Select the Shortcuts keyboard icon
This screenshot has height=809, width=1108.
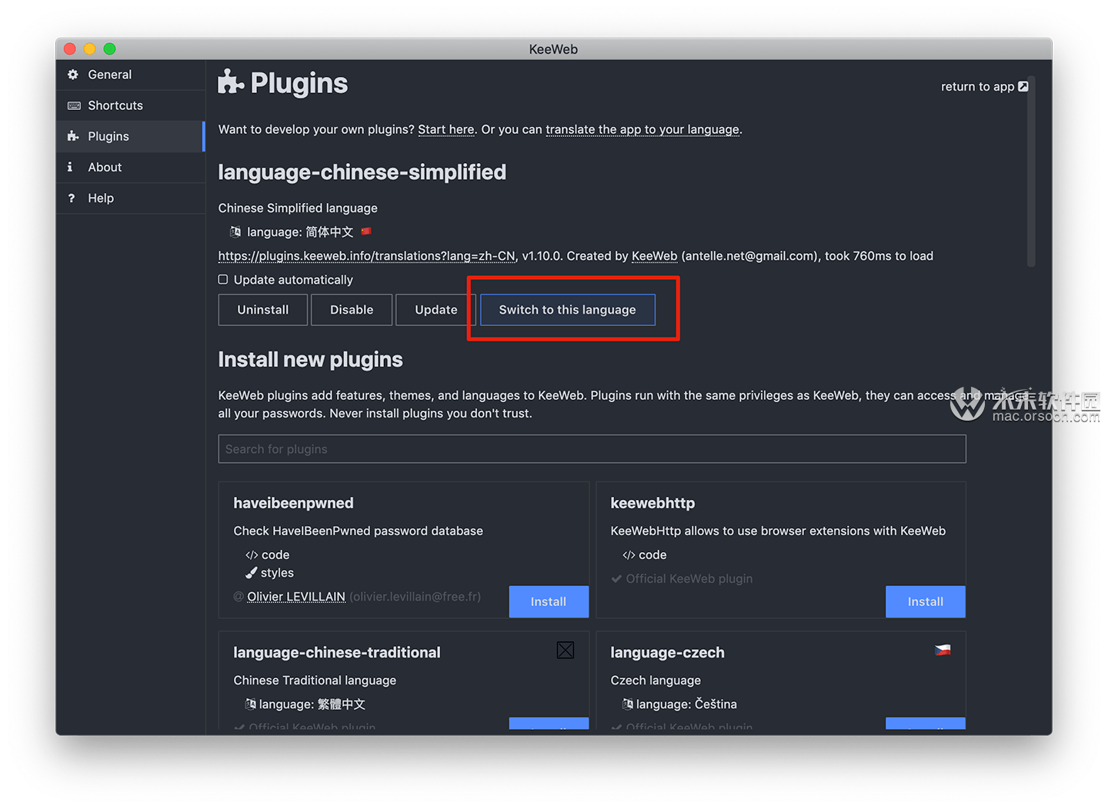pyautogui.click(x=74, y=105)
